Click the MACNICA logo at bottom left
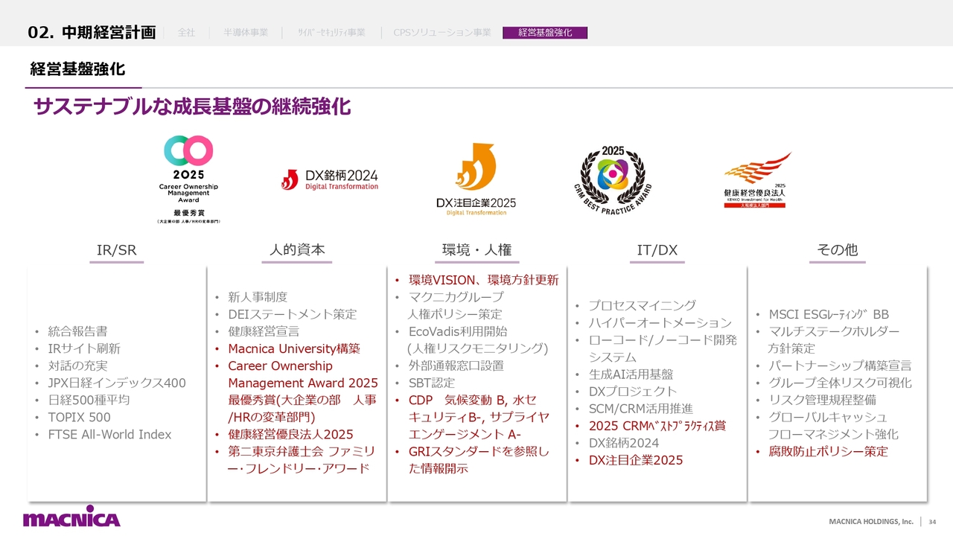 (x=71, y=517)
